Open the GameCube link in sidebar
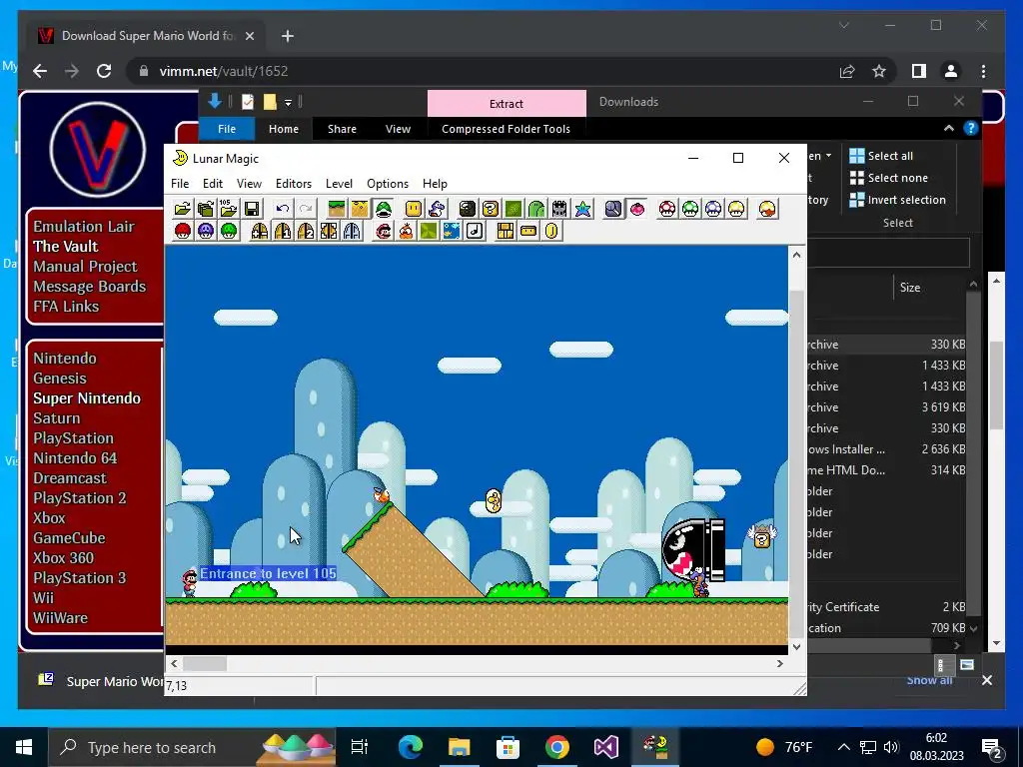Image resolution: width=1023 pixels, height=767 pixels. pyautogui.click(x=69, y=538)
